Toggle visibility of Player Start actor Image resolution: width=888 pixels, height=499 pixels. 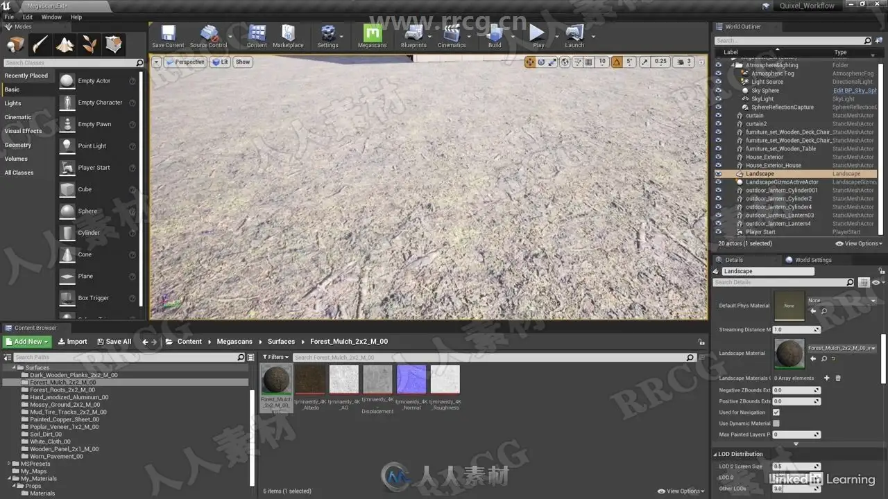click(718, 232)
